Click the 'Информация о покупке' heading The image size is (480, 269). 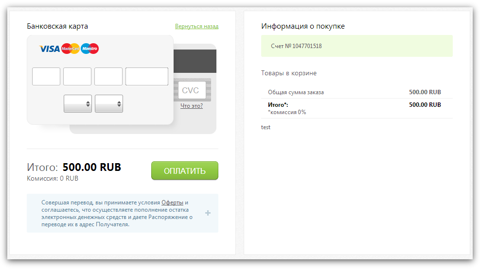[303, 26]
